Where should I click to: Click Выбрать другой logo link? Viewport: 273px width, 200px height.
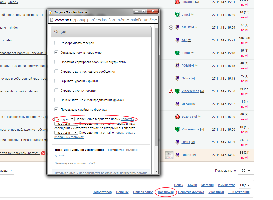coord(132,150)
